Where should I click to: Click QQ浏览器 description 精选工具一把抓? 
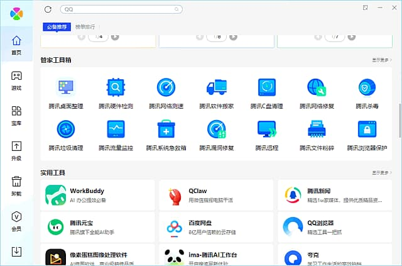(325, 232)
